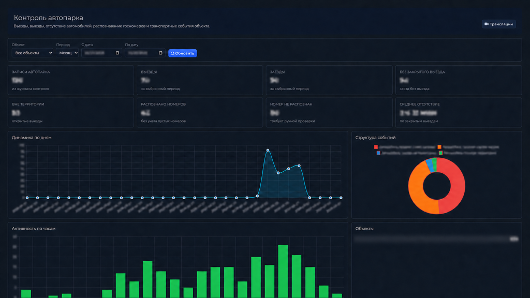The height and width of the screenshot is (298, 530).
Task: Click the открытые выезды caption
Action: pos(27,121)
